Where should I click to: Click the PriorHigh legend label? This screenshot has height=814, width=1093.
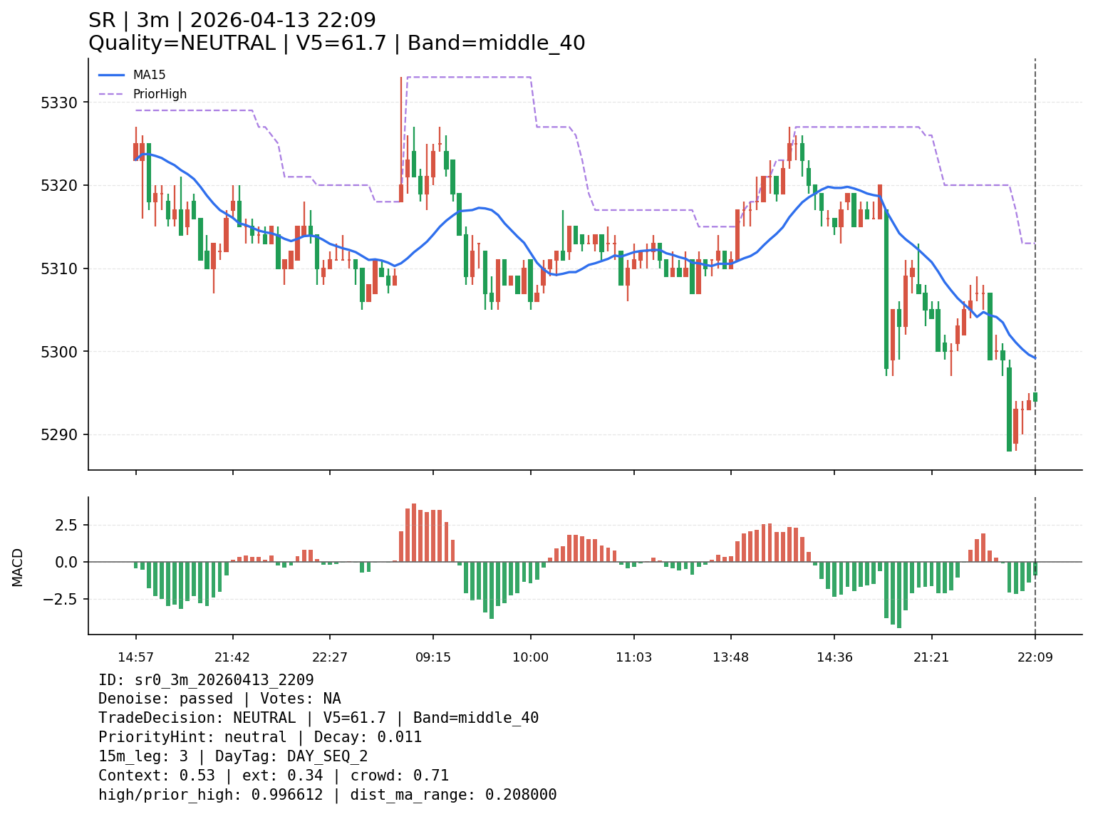160,94
